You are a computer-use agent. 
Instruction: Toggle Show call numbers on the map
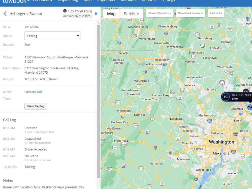[x=160, y=13]
